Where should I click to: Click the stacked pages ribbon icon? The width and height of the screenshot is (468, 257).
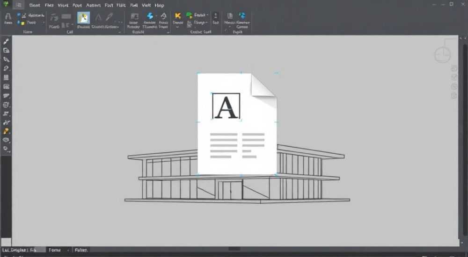230,16
